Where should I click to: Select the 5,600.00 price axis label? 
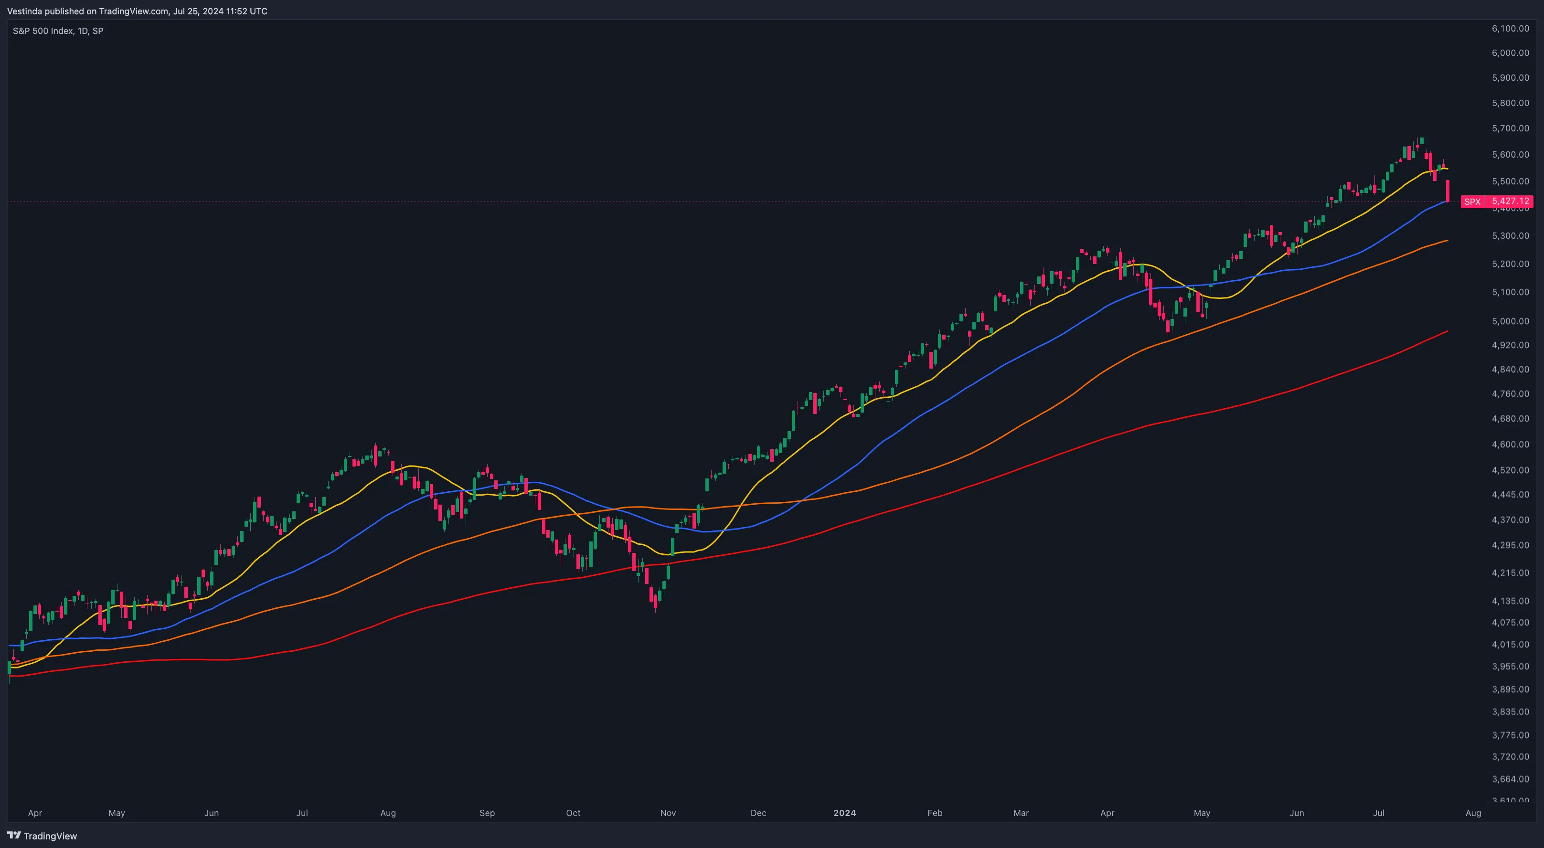[x=1511, y=155]
